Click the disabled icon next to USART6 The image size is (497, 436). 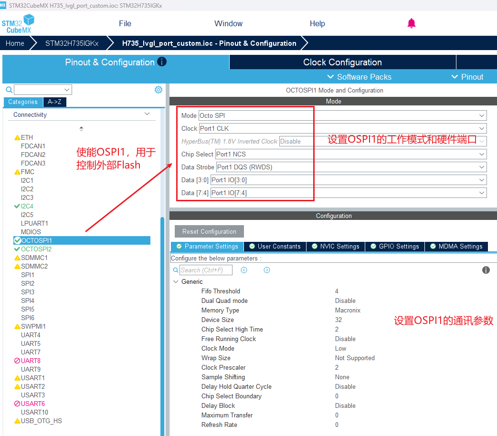17,404
